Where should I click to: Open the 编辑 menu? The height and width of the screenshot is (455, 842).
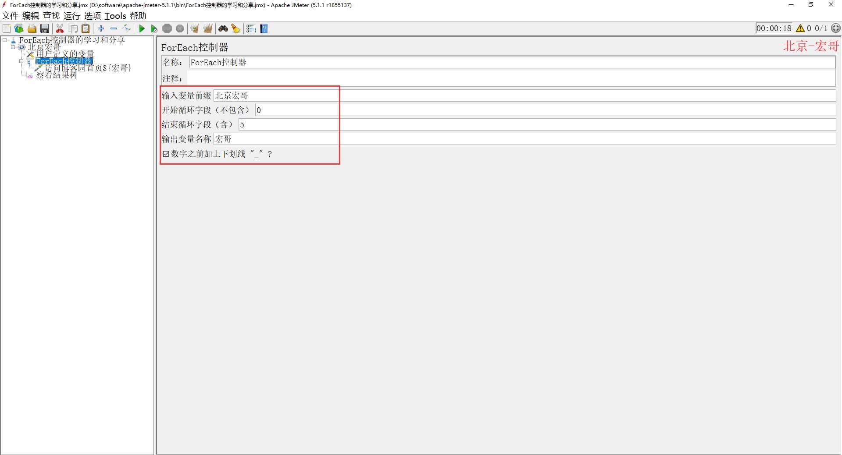point(31,16)
